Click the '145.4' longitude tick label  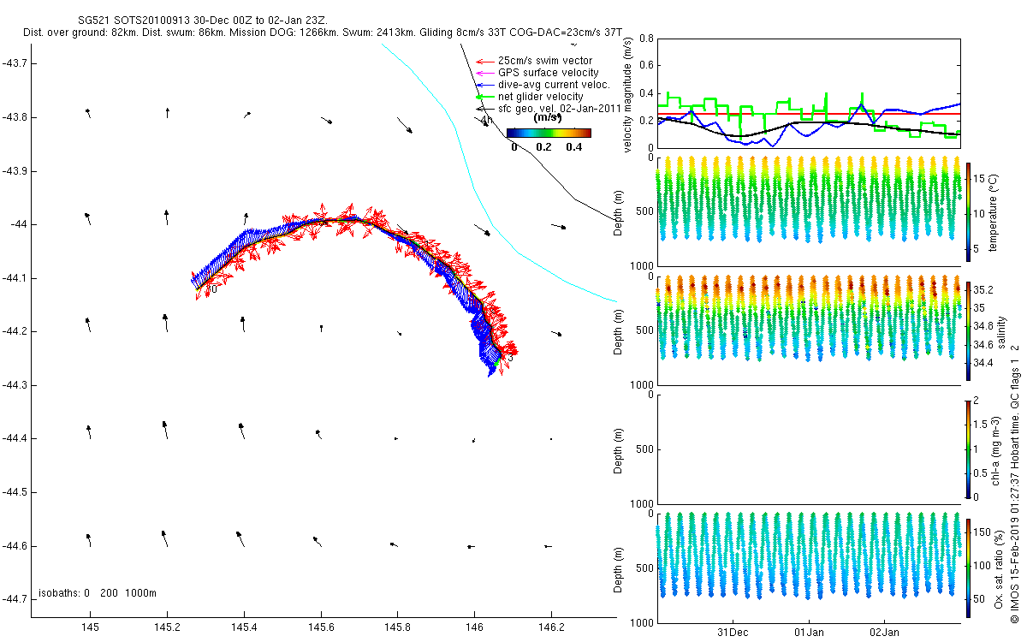pyautogui.click(x=244, y=627)
